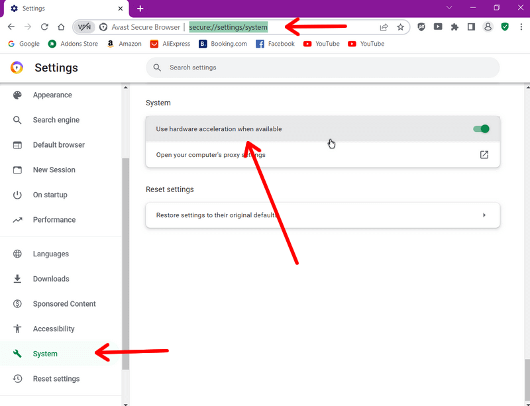Open your computer's proxy settings external link icon
This screenshot has width=530, height=406.
click(484, 155)
